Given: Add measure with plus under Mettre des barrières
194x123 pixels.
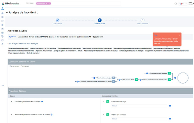Looking at the screenshot, I should coord(170,119).
